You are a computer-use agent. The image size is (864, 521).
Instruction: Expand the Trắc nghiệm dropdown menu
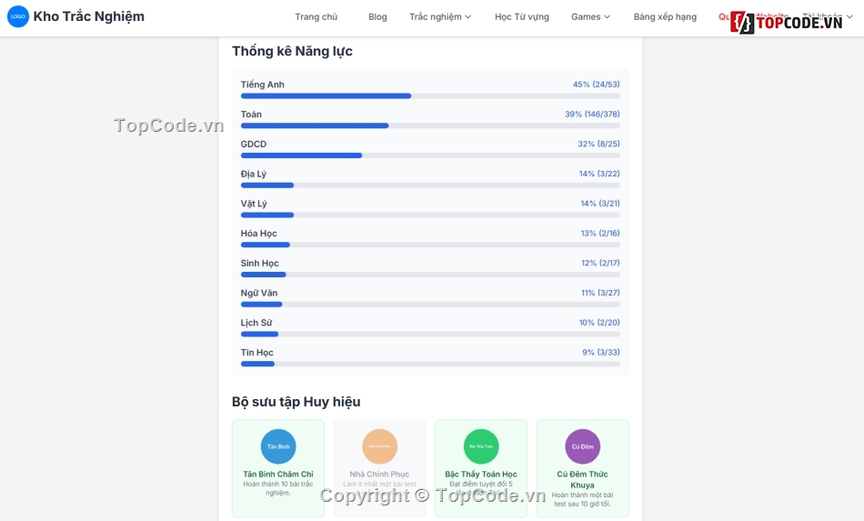tap(440, 17)
